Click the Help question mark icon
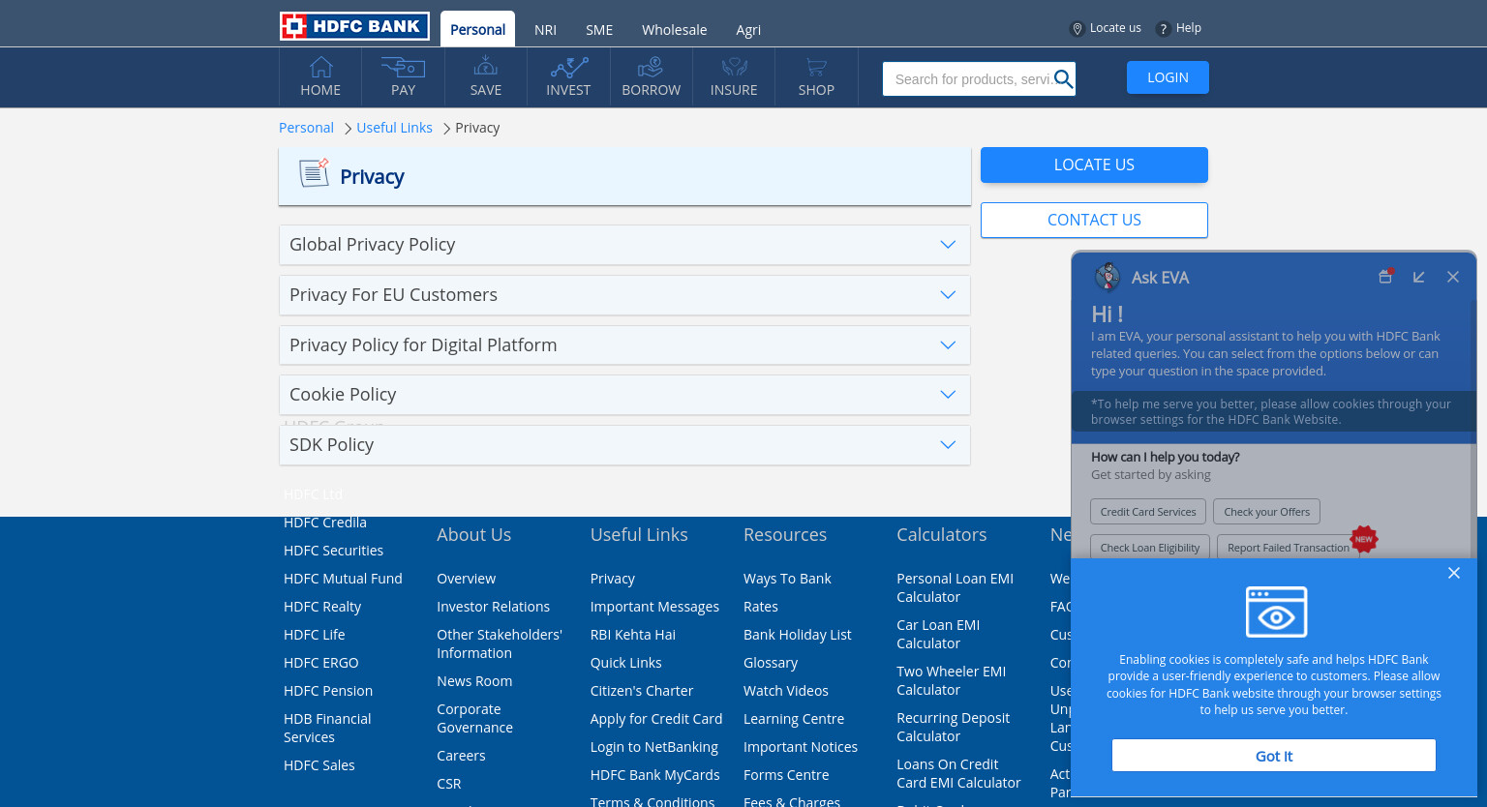The image size is (1487, 807). click(x=1163, y=29)
